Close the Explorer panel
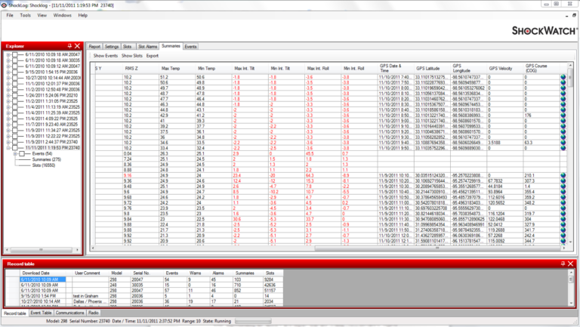 78,46
